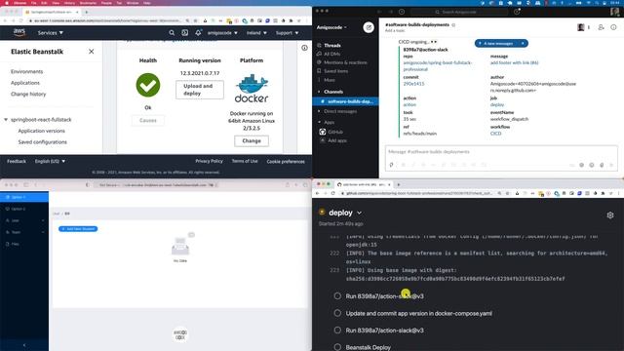This screenshot has width=624, height=351.
Task: Expand the Update and commit app version step
Action: click(418, 313)
